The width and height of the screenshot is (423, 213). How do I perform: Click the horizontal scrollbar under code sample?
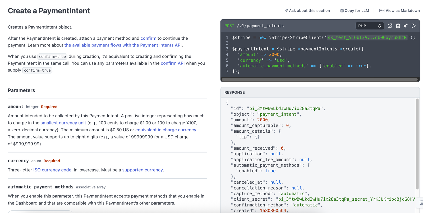pos(320,79)
